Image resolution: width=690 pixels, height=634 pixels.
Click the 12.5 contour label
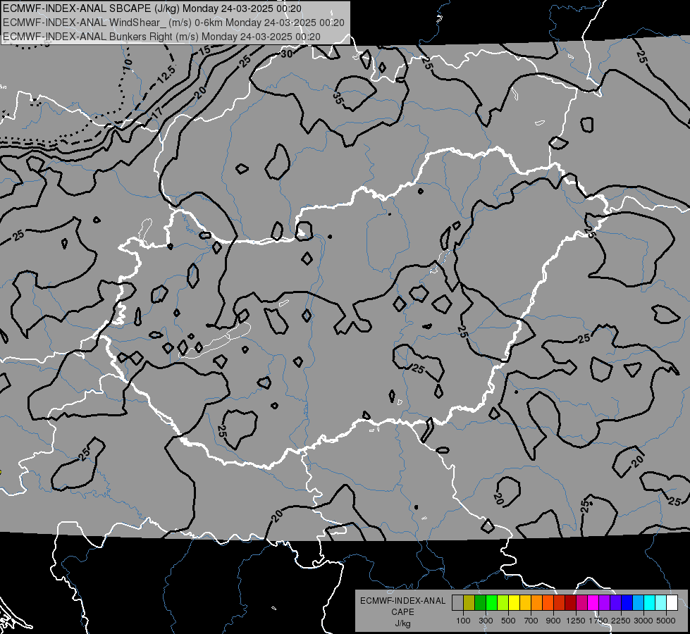(166, 75)
